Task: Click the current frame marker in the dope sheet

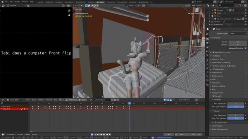Action: point(129,103)
